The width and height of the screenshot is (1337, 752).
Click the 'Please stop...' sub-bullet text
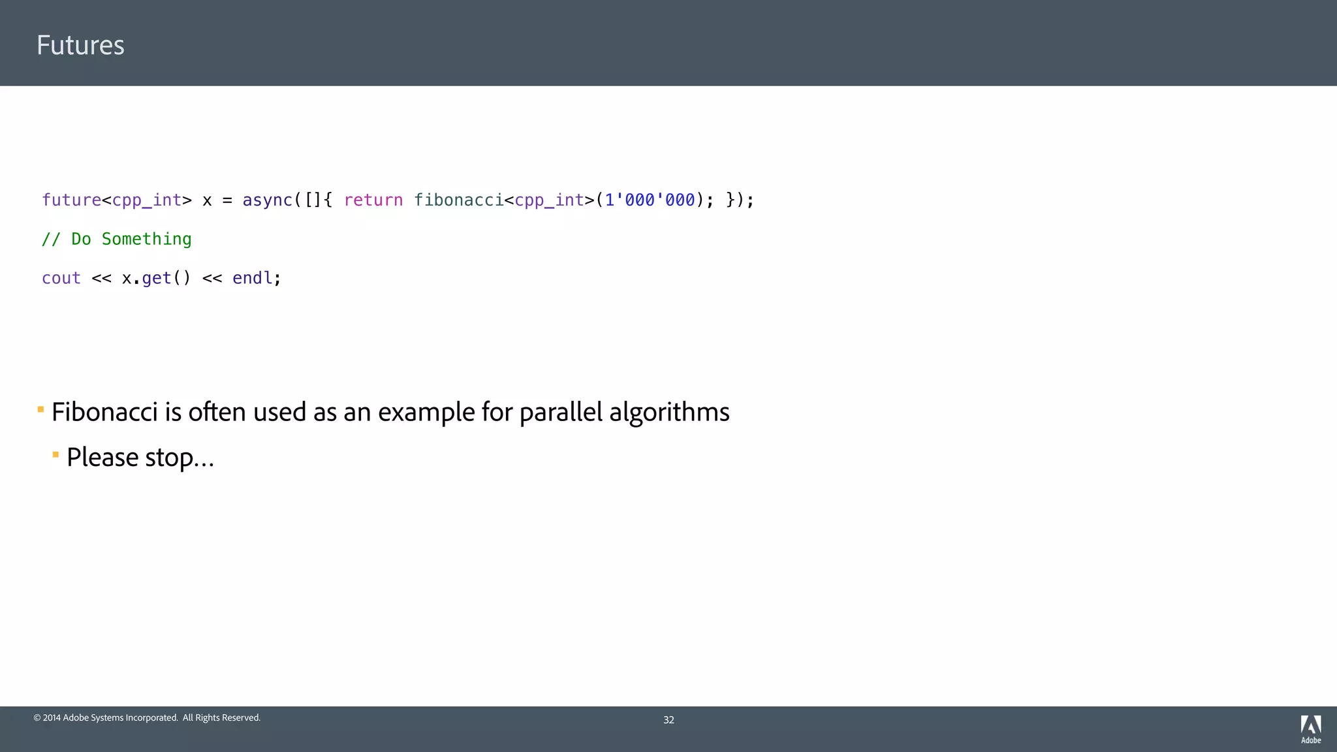tap(140, 457)
